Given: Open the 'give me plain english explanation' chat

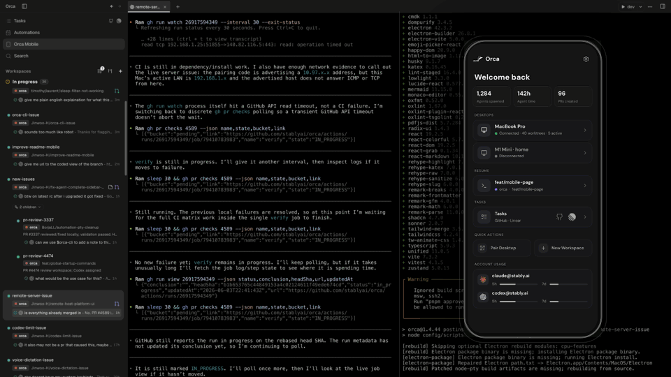Looking at the screenshot, I should pos(66,100).
